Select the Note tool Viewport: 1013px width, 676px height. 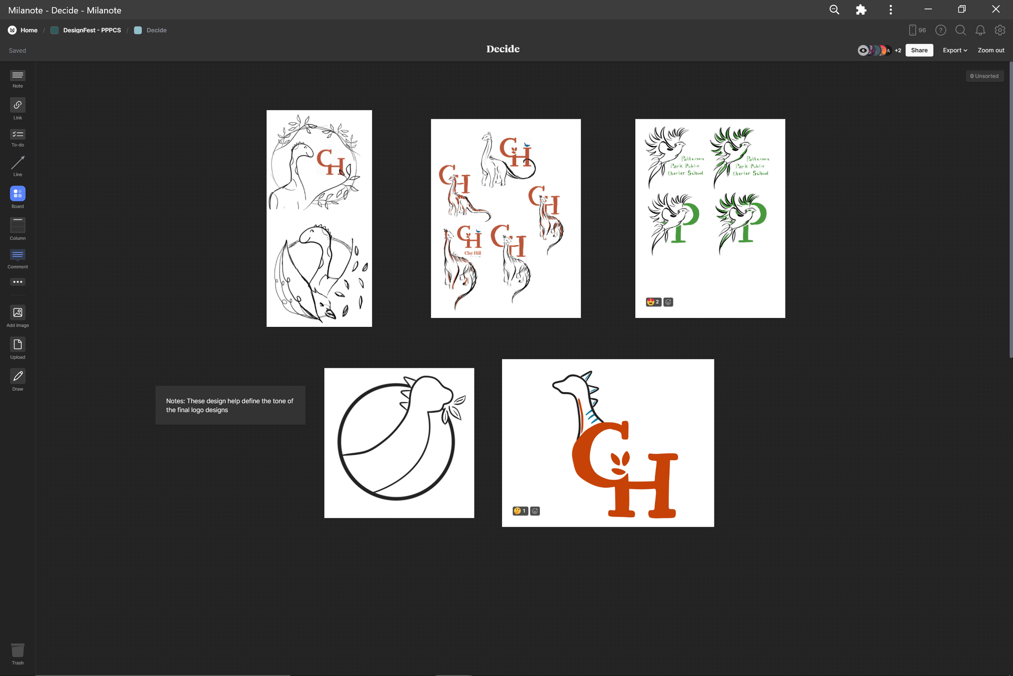[x=18, y=79]
